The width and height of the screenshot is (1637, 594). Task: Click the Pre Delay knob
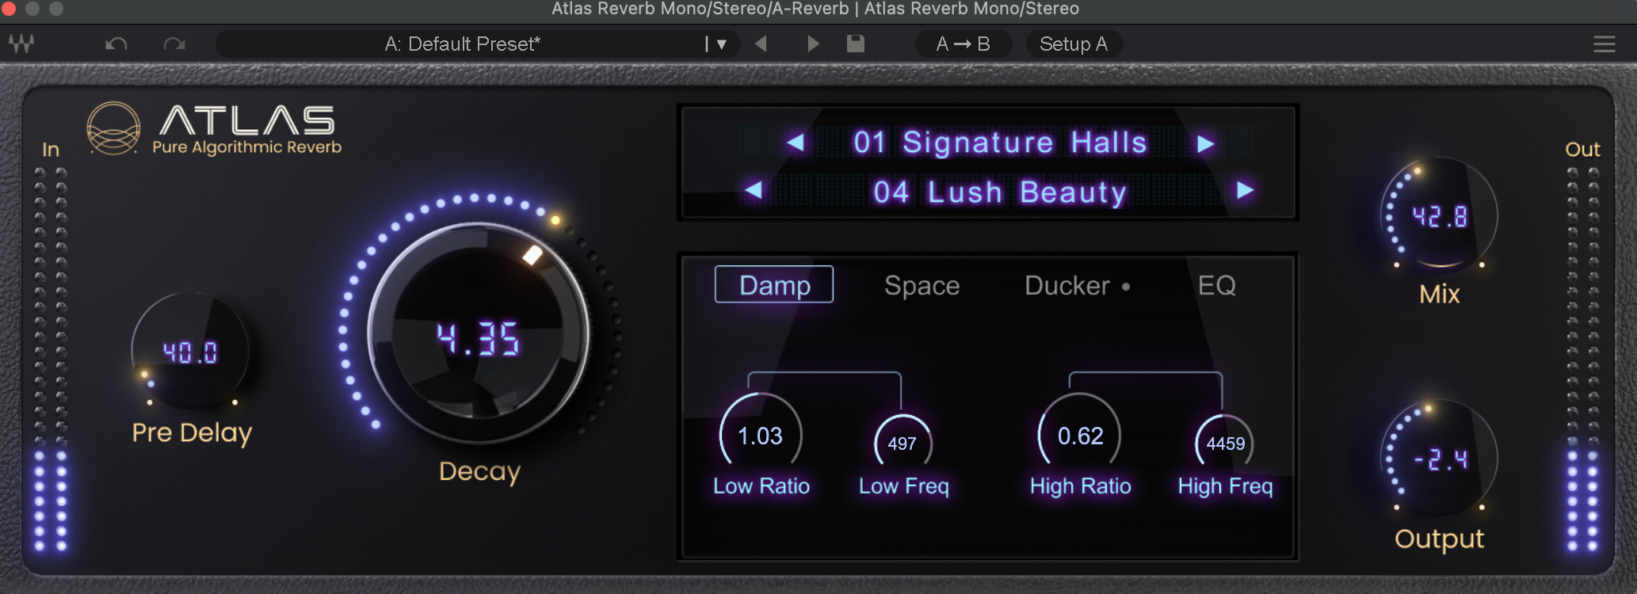pyautogui.click(x=190, y=351)
